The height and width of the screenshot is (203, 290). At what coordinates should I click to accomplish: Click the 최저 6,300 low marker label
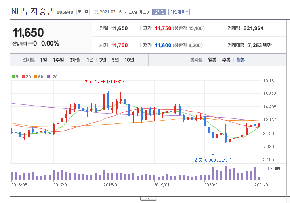[x=213, y=160]
